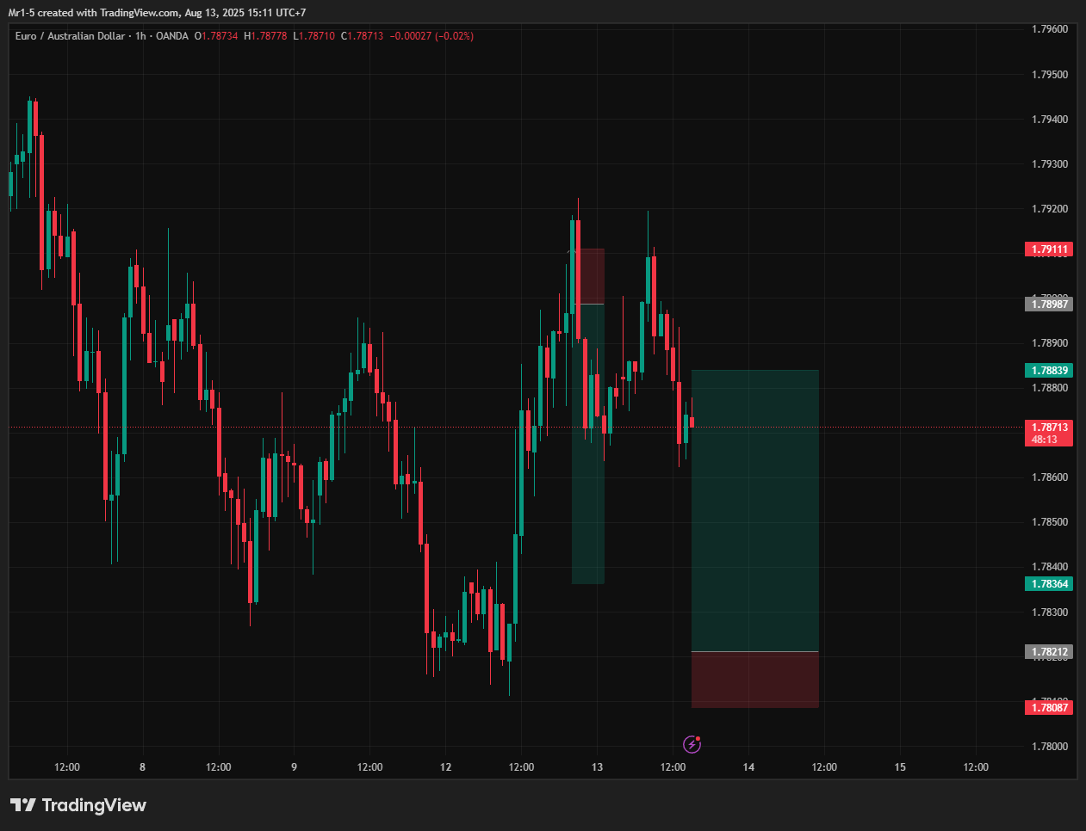
Task: Click the day 9 time axis label
Action: pos(295,767)
